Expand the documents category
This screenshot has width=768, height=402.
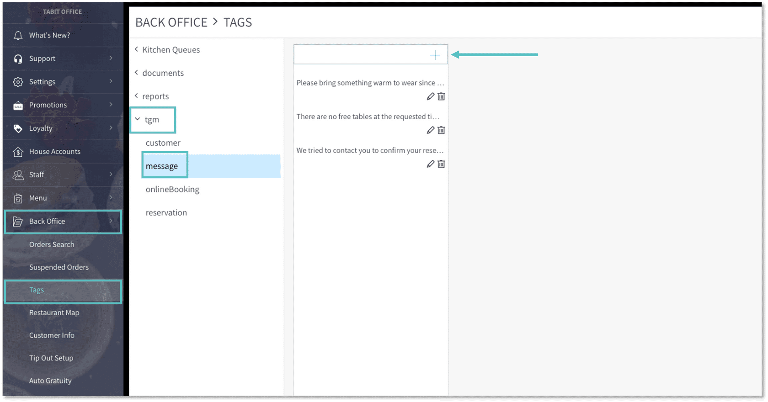point(136,73)
